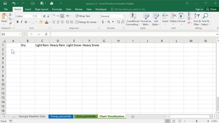Click the Undo arrow icon
This screenshot has height=123, width=219.
(x=14, y=3)
